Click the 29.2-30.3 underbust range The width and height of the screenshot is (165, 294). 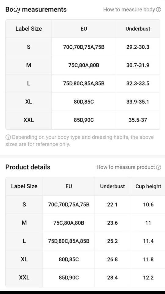[138, 47]
